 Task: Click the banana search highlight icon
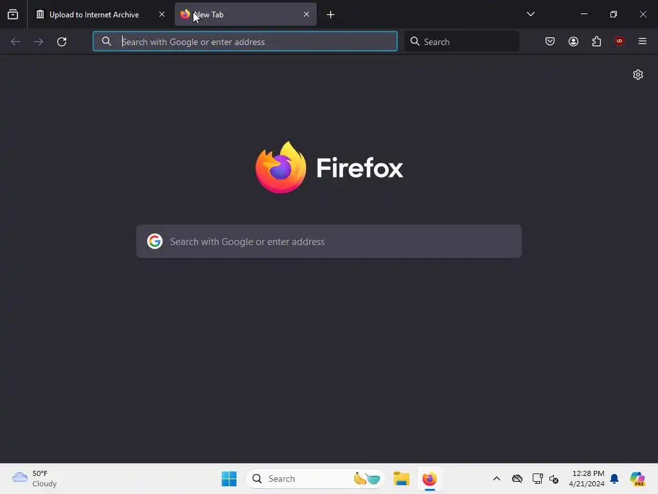tap(367, 479)
